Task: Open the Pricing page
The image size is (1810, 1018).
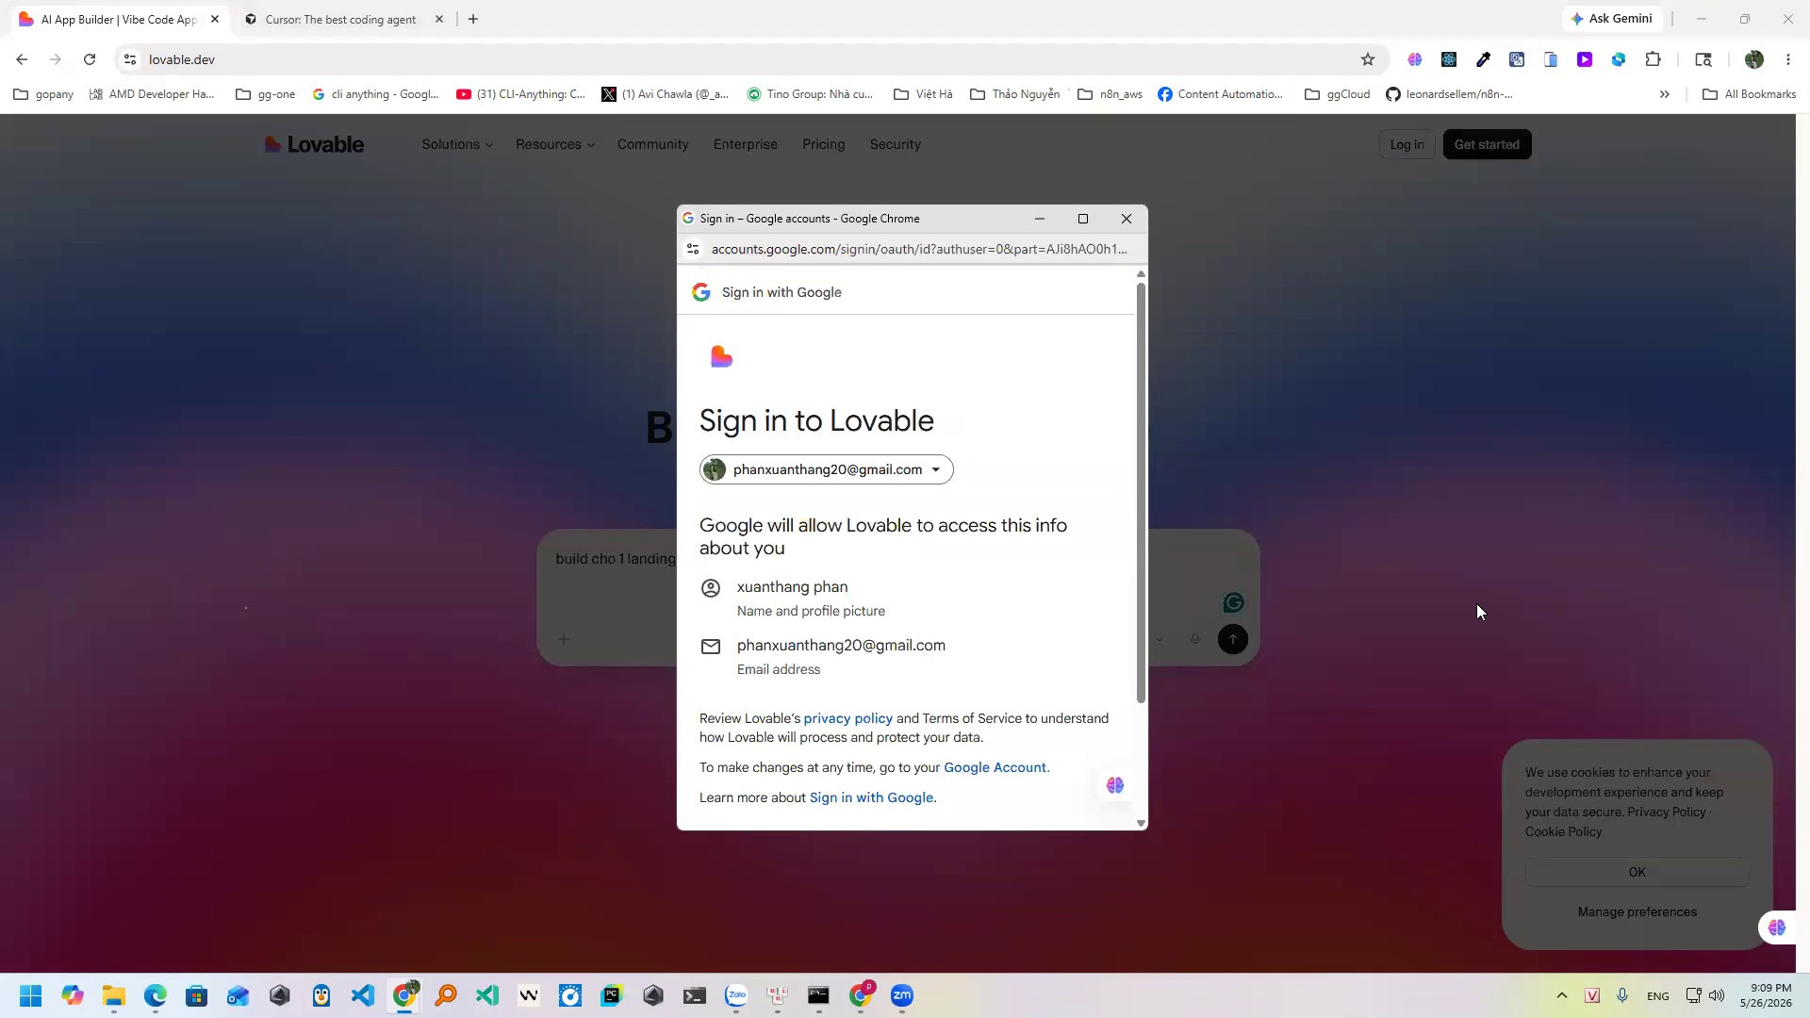Action: [x=824, y=144]
